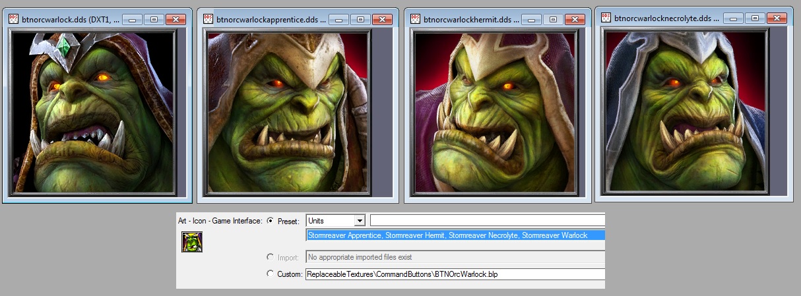The height and width of the screenshot is (296, 801).
Task: Click the DDS file icon in btnorcwarlockhermit.dds window
Action: [x=414, y=20]
